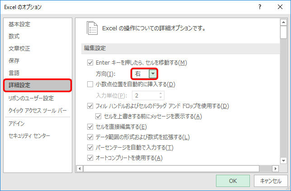Toggle パーセンテージを自動で入力する

coord(90,148)
